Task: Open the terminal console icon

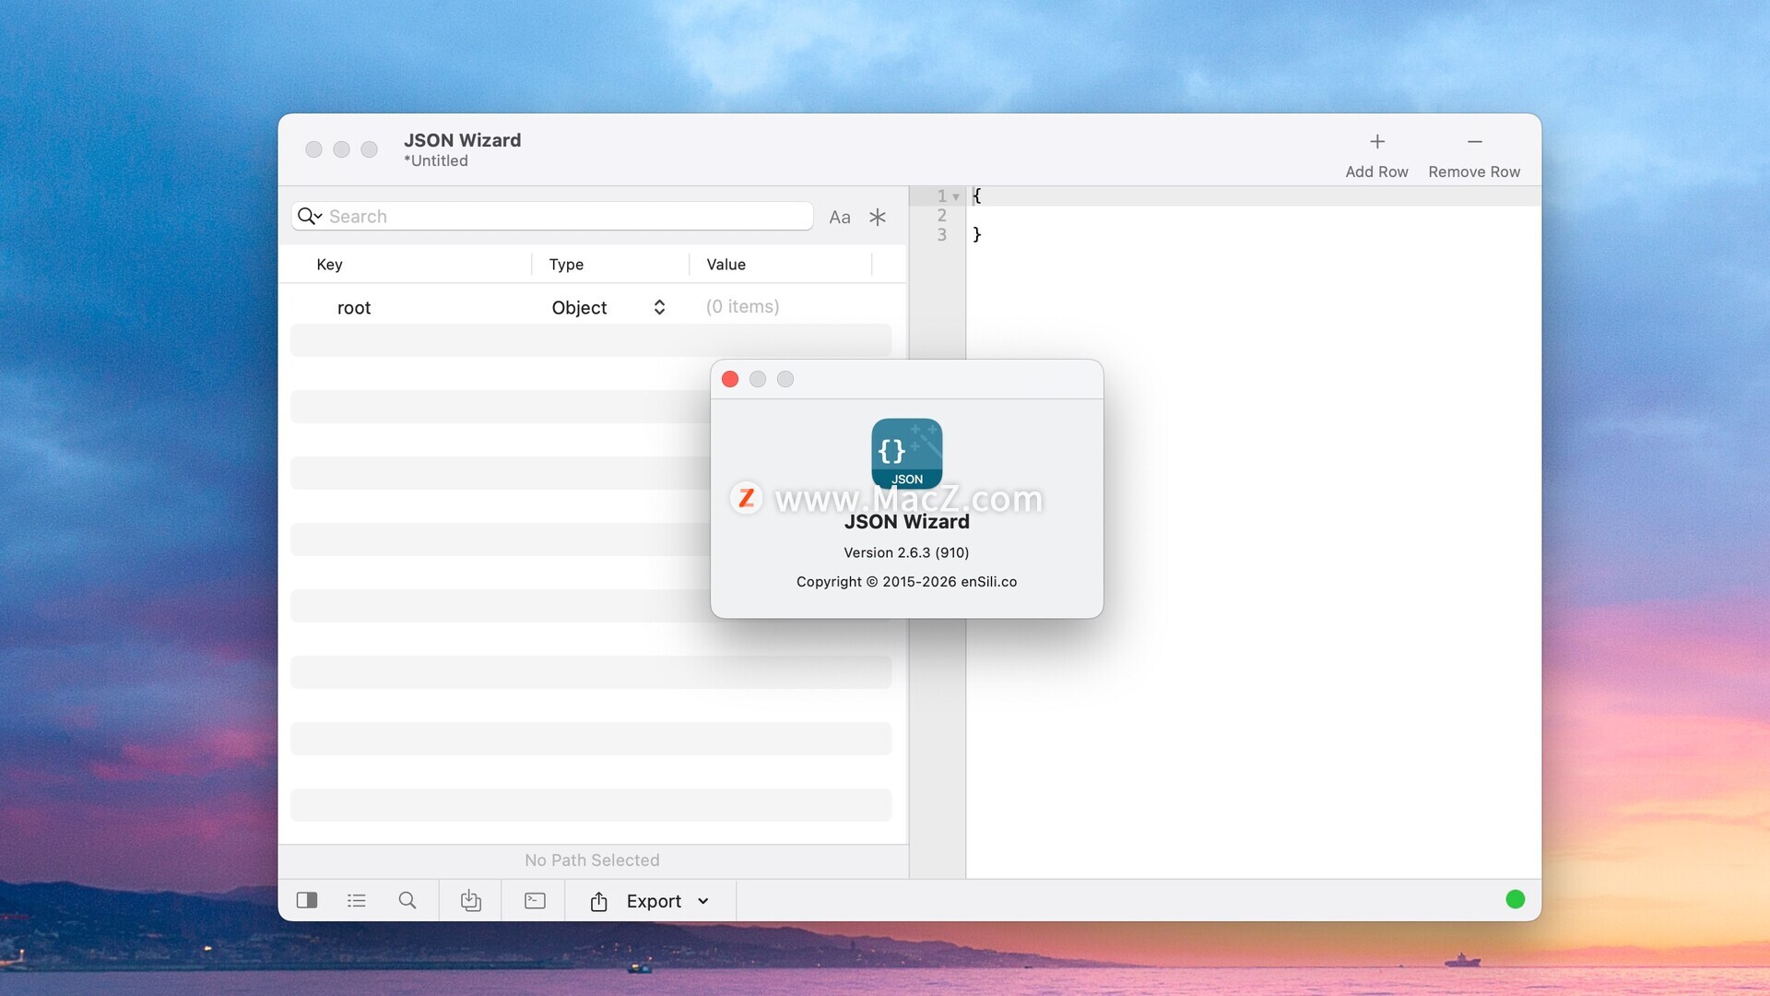Action: pos(535,900)
